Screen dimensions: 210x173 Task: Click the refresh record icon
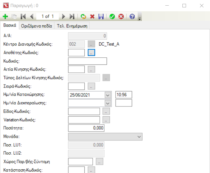point(83,17)
